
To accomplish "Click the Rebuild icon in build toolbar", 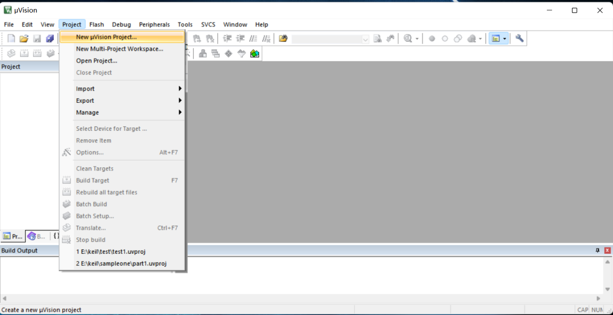I will tap(37, 54).
